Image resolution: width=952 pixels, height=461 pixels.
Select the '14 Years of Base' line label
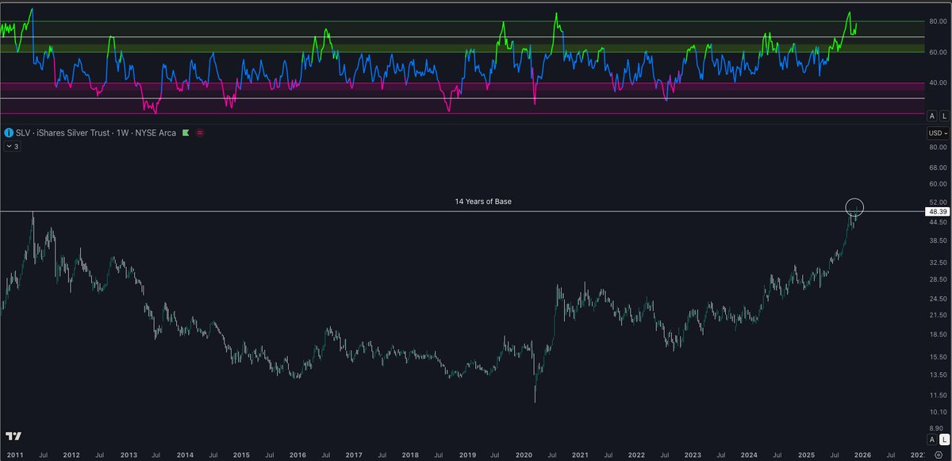pos(483,202)
